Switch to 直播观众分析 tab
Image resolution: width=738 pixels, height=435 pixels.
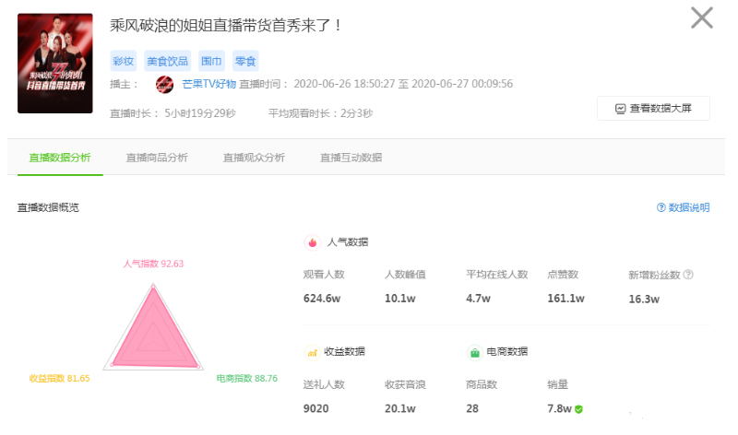point(254,158)
